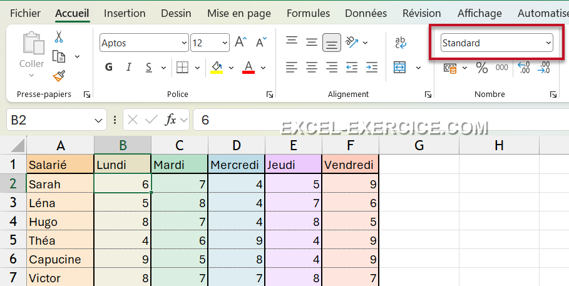Switch to the Affichage tab
The image size is (569, 286).
click(x=479, y=13)
